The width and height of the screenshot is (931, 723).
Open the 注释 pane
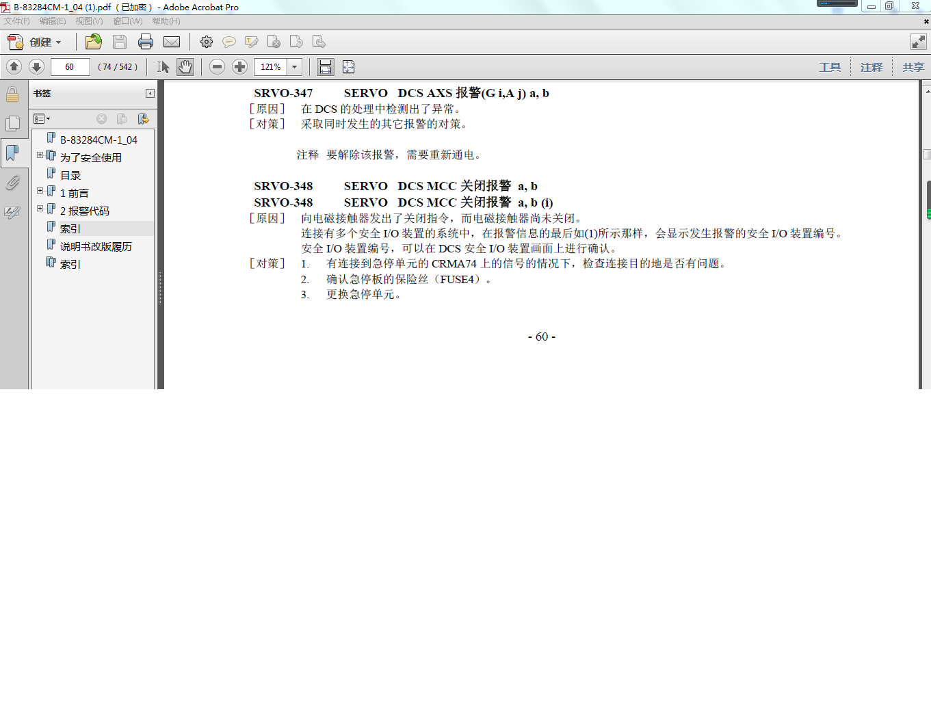pos(871,67)
